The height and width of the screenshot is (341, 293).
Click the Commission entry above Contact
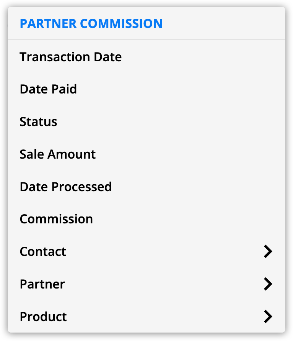click(x=56, y=219)
